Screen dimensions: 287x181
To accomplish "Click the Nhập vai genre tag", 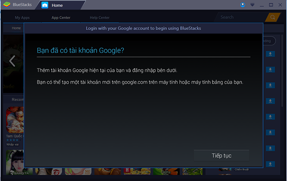I will pos(13,144).
